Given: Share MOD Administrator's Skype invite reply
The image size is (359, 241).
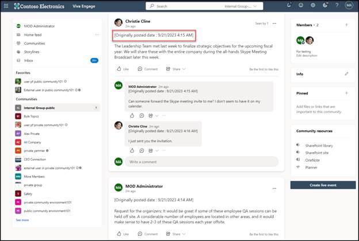Looking at the screenshot, I should [151, 115].
